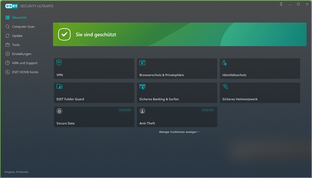Open the ESET Folder Guard label
Viewport: 312px width, 178px height.
70,99
